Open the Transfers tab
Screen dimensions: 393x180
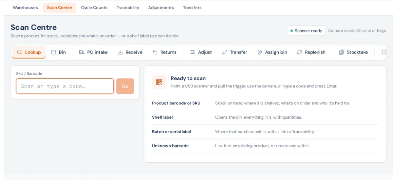pos(192,8)
